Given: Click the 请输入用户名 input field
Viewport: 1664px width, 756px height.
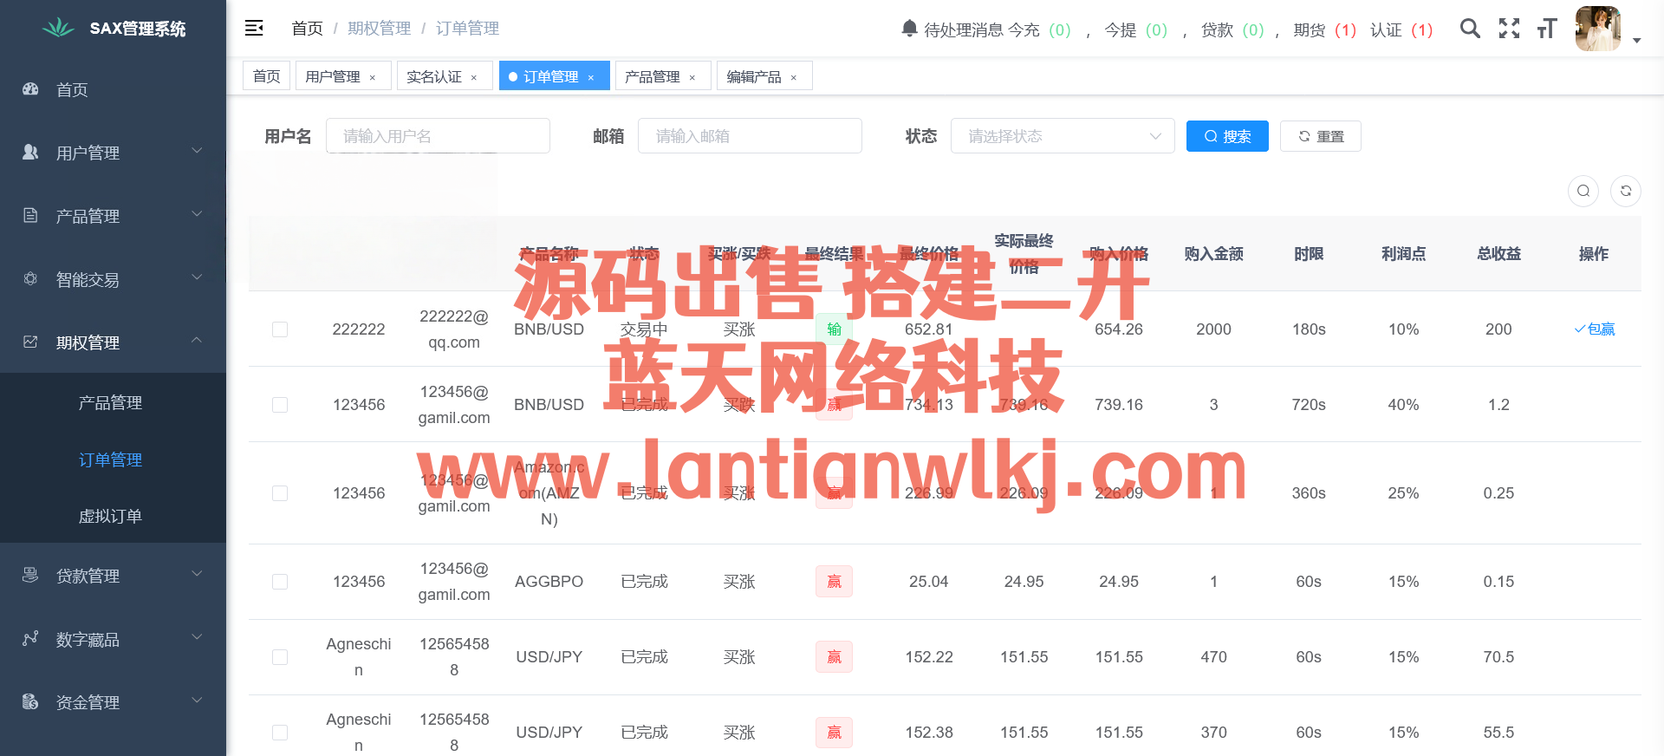Looking at the screenshot, I should pyautogui.click(x=438, y=136).
